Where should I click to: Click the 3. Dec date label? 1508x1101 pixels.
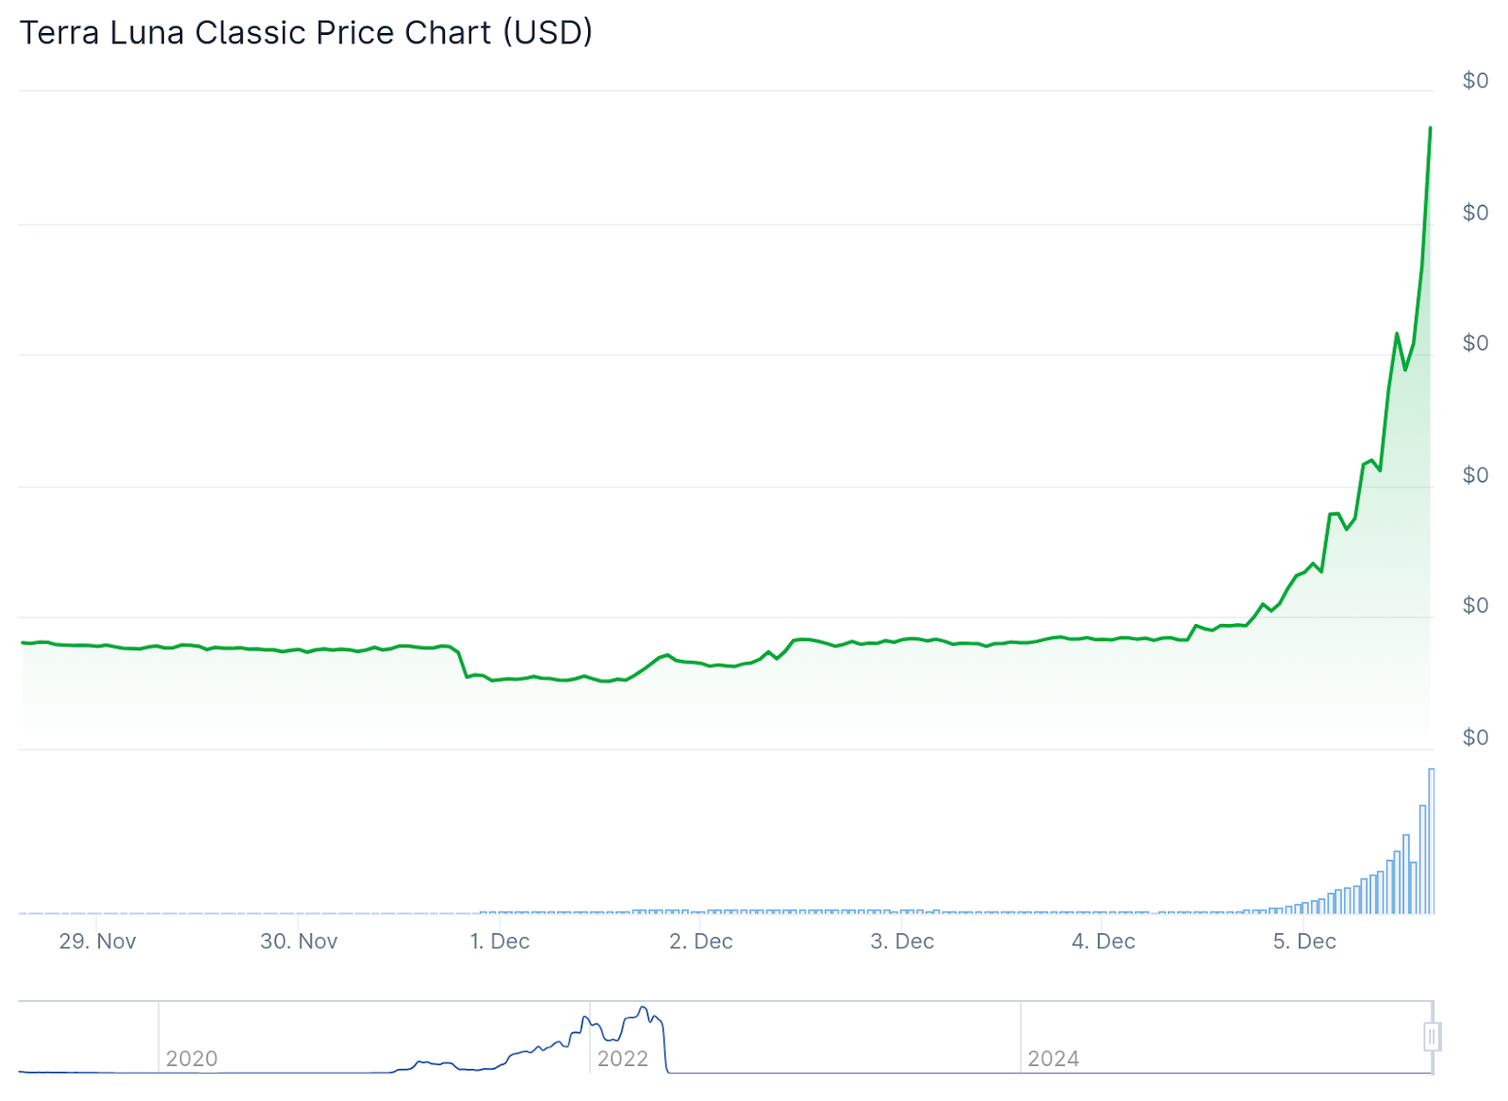902,941
